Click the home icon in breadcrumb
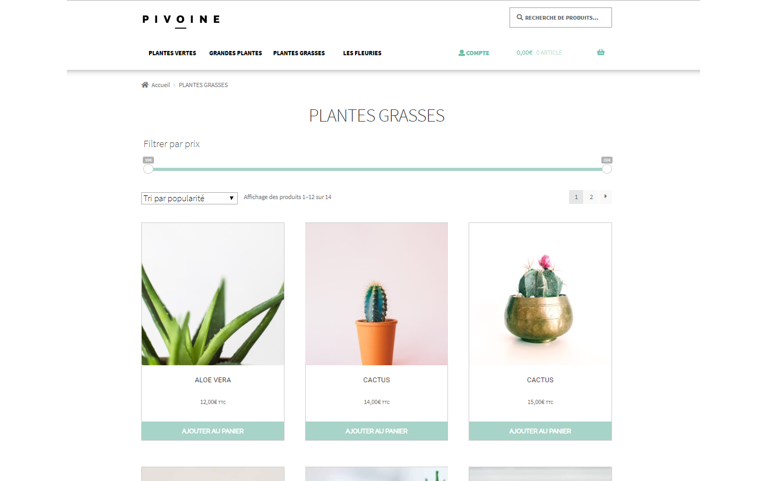The height and width of the screenshot is (481, 767). pyautogui.click(x=145, y=84)
